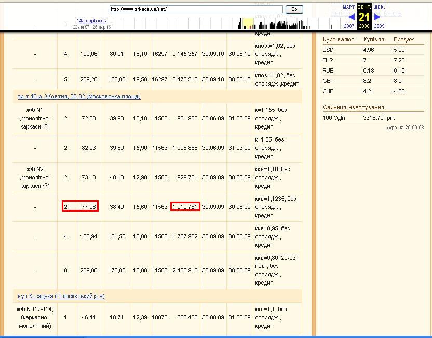Viewport: 432px width, 338px height.
Task: Select the price 2 488 913
Action: point(185,270)
